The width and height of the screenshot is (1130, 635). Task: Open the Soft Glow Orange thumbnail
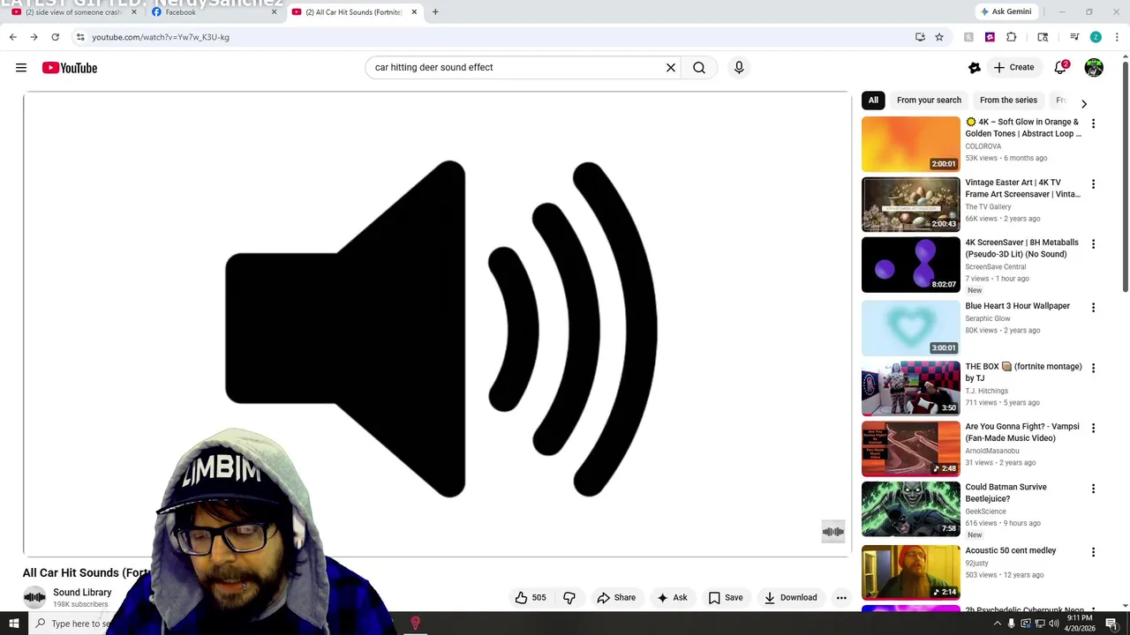pos(910,143)
